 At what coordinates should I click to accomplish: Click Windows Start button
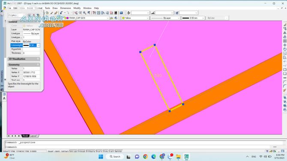coord(101,157)
